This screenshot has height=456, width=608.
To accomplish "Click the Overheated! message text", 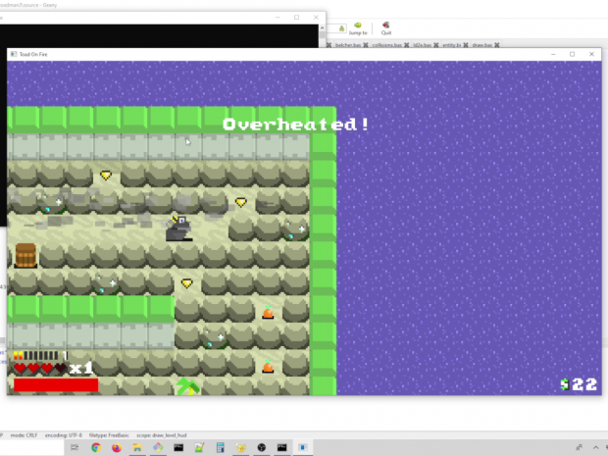I will pyautogui.click(x=296, y=125).
